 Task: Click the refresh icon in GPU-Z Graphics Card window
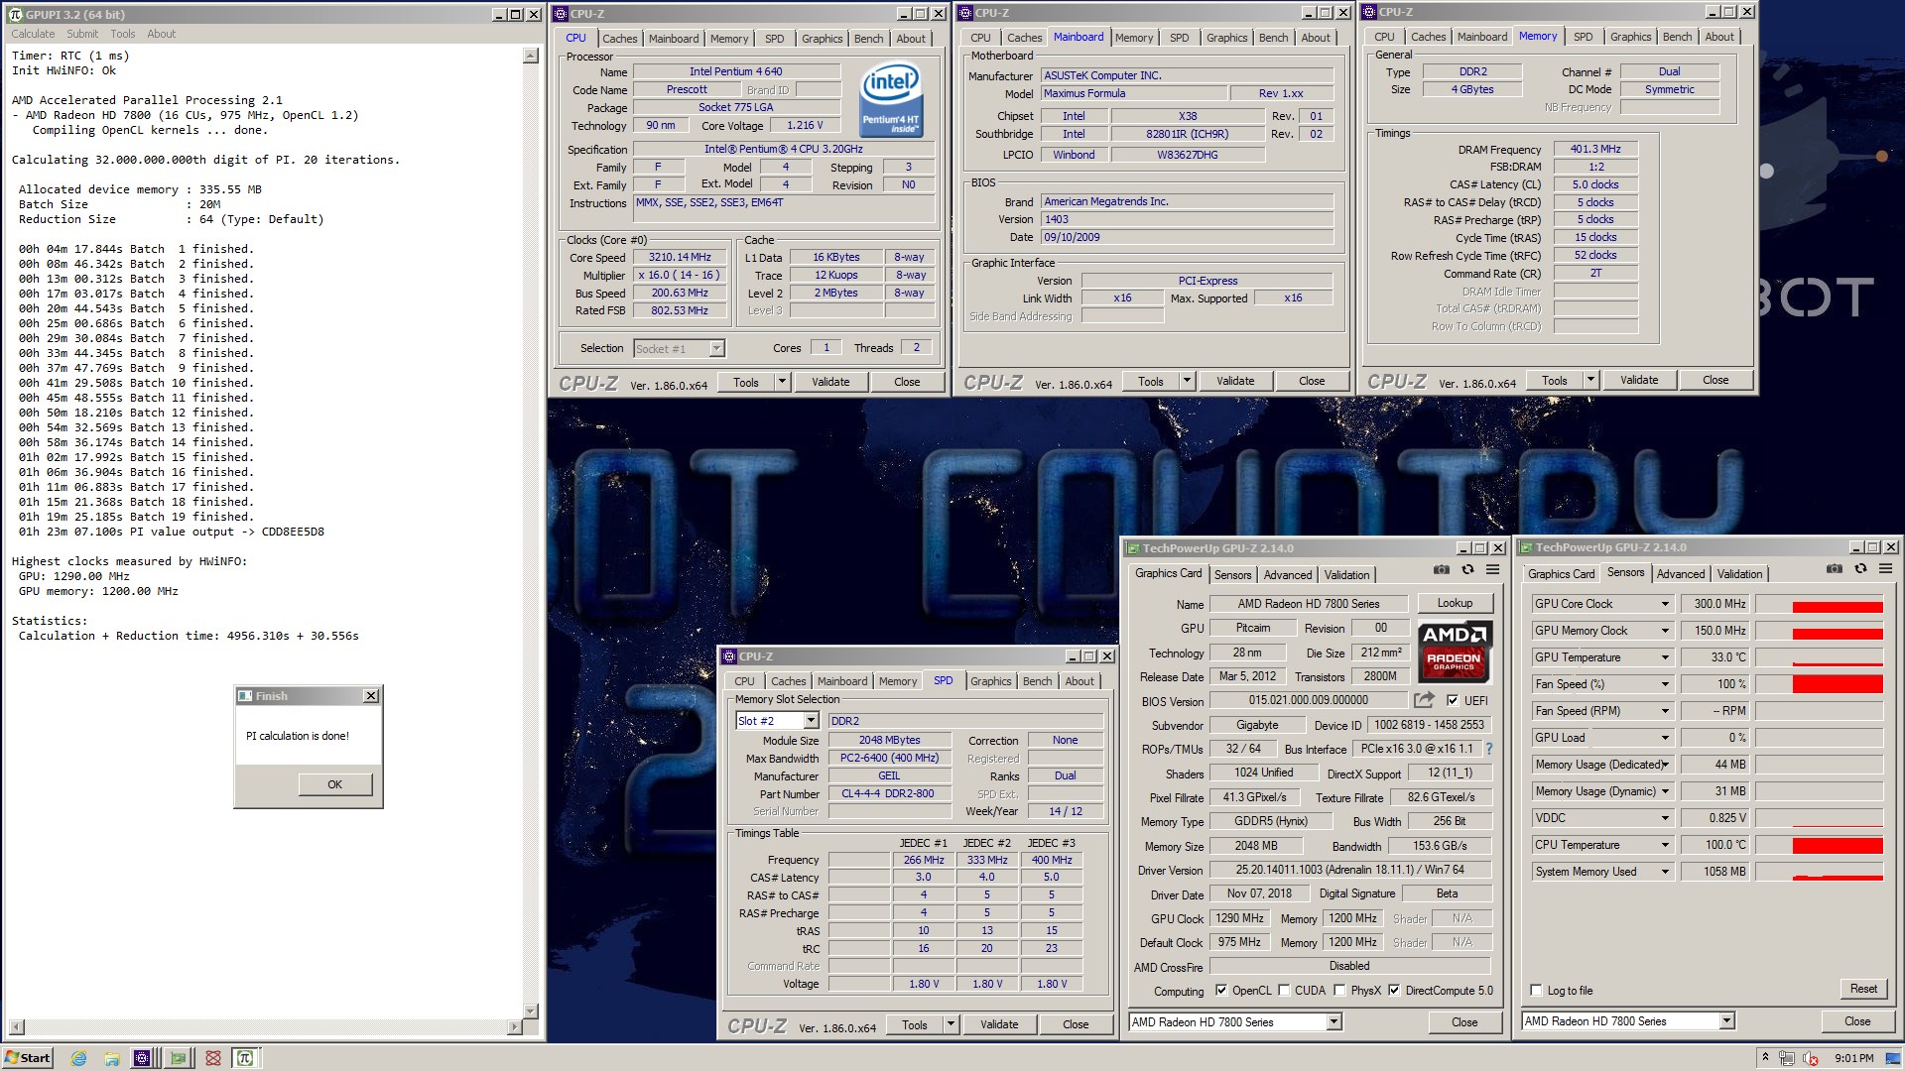[1467, 569]
